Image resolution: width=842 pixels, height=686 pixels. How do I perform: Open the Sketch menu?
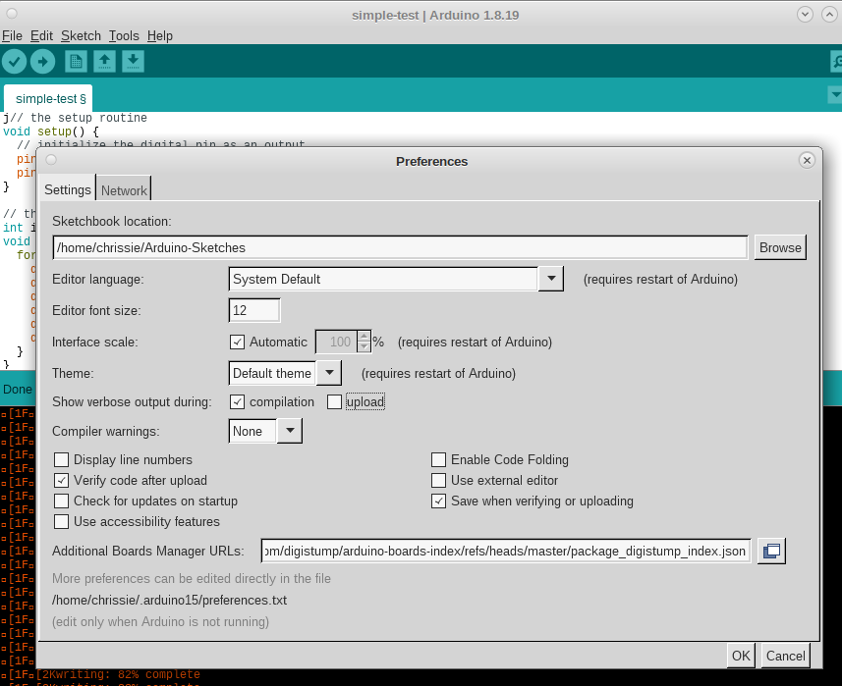(81, 36)
